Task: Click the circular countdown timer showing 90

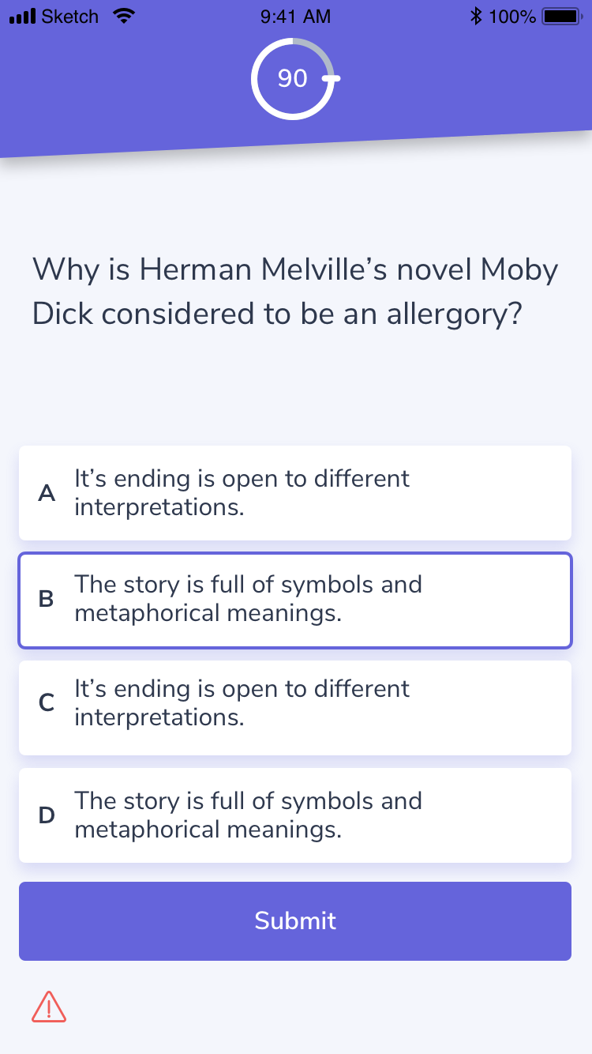Action: pyautogui.click(x=293, y=78)
